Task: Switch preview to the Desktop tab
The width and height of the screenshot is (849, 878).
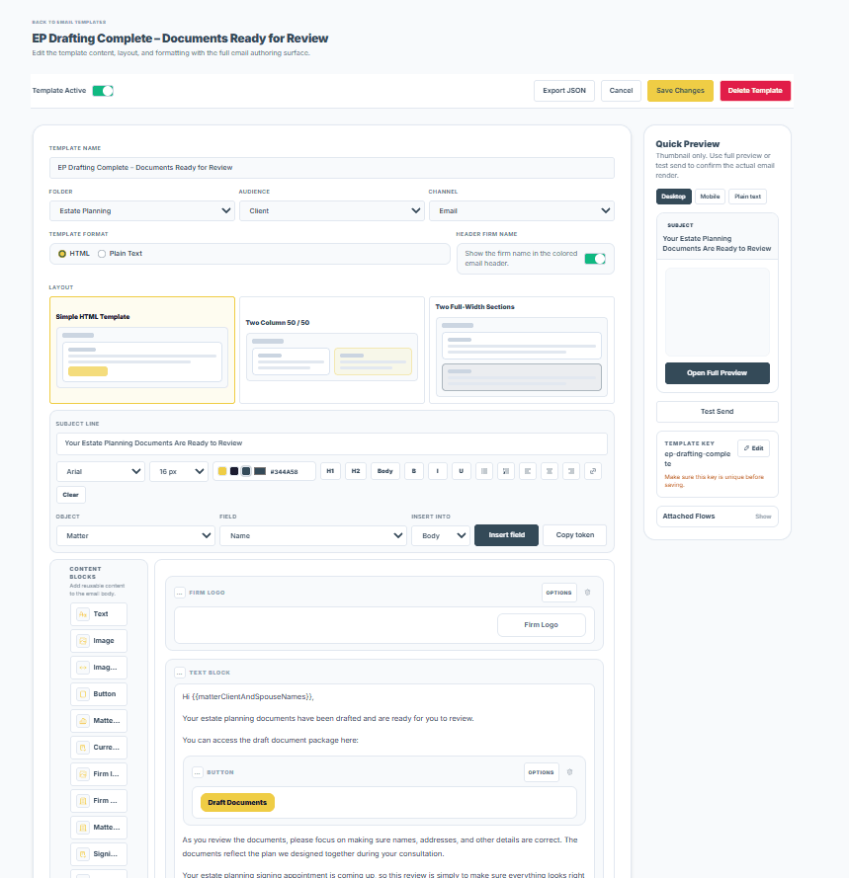Action: point(674,197)
